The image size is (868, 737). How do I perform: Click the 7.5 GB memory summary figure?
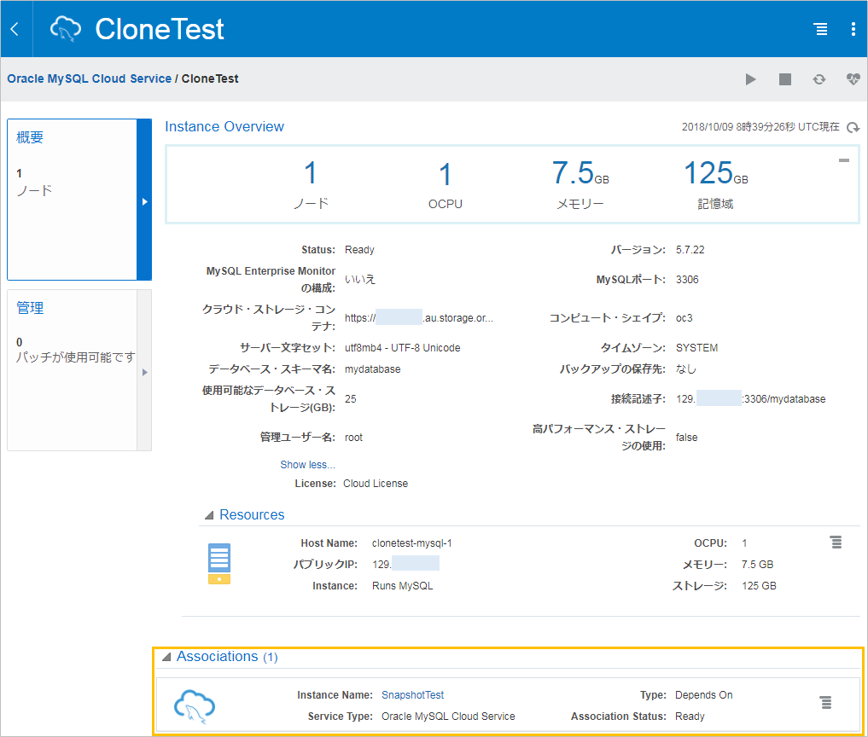[x=580, y=172]
